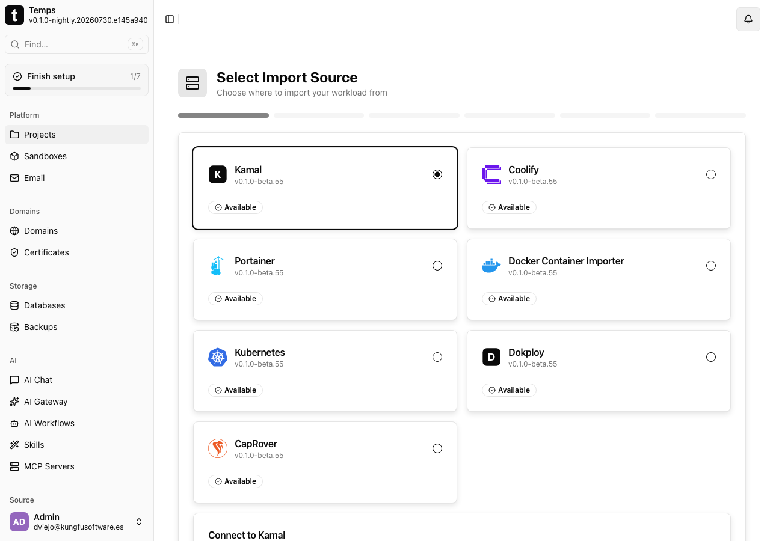Viewport: 770px width, 541px height.
Task: Click the Databases cylinder icon
Action: pyautogui.click(x=14, y=305)
